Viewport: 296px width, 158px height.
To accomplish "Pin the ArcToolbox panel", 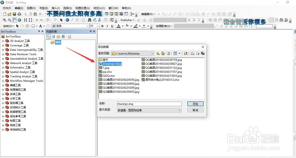I will 39,31.
